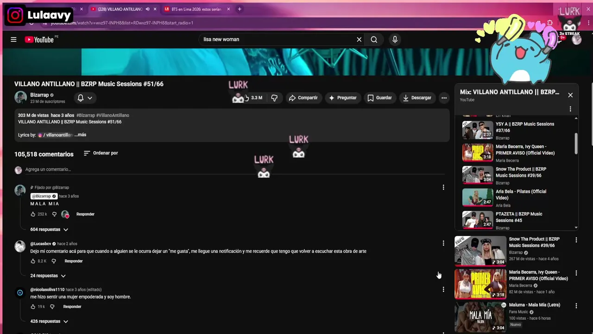The height and width of the screenshot is (334, 593).
Task: Like the video with 3.3 M
Action: (253, 98)
